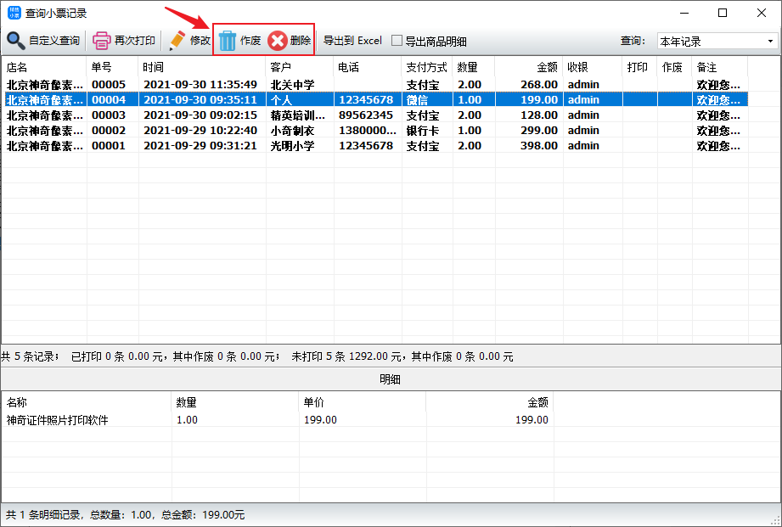Select receipt record 00001 for 光明小学
This screenshot has height=527, width=782.
click(109, 146)
